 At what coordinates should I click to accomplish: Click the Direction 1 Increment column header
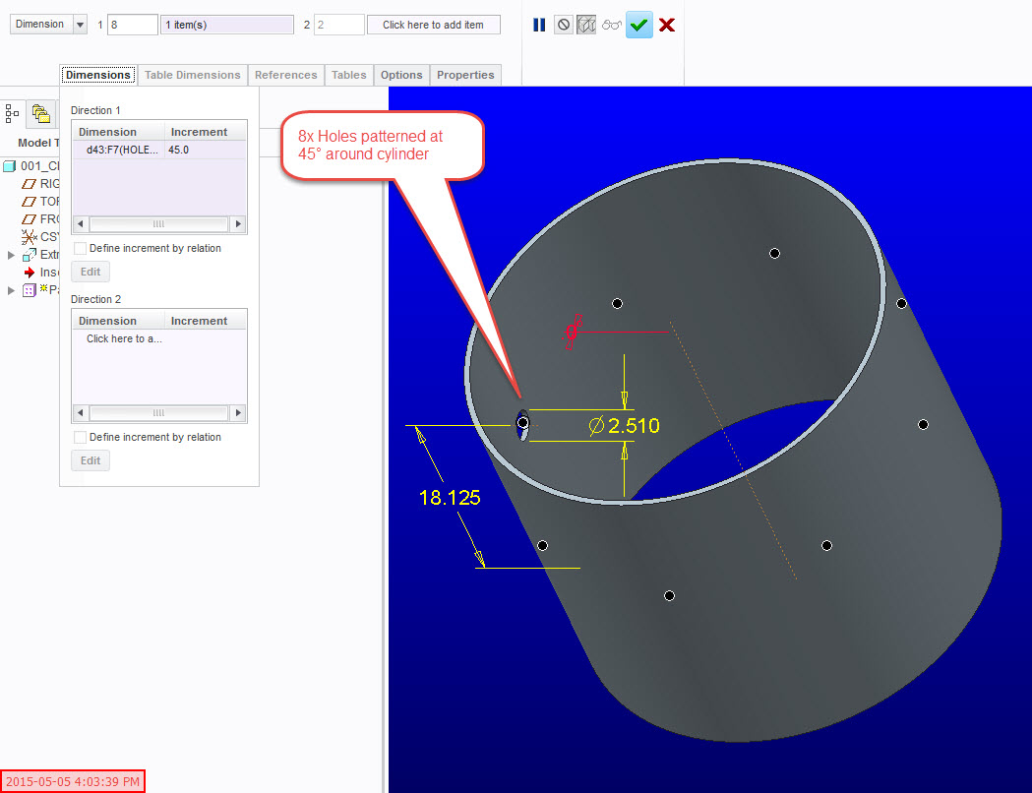(x=206, y=132)
